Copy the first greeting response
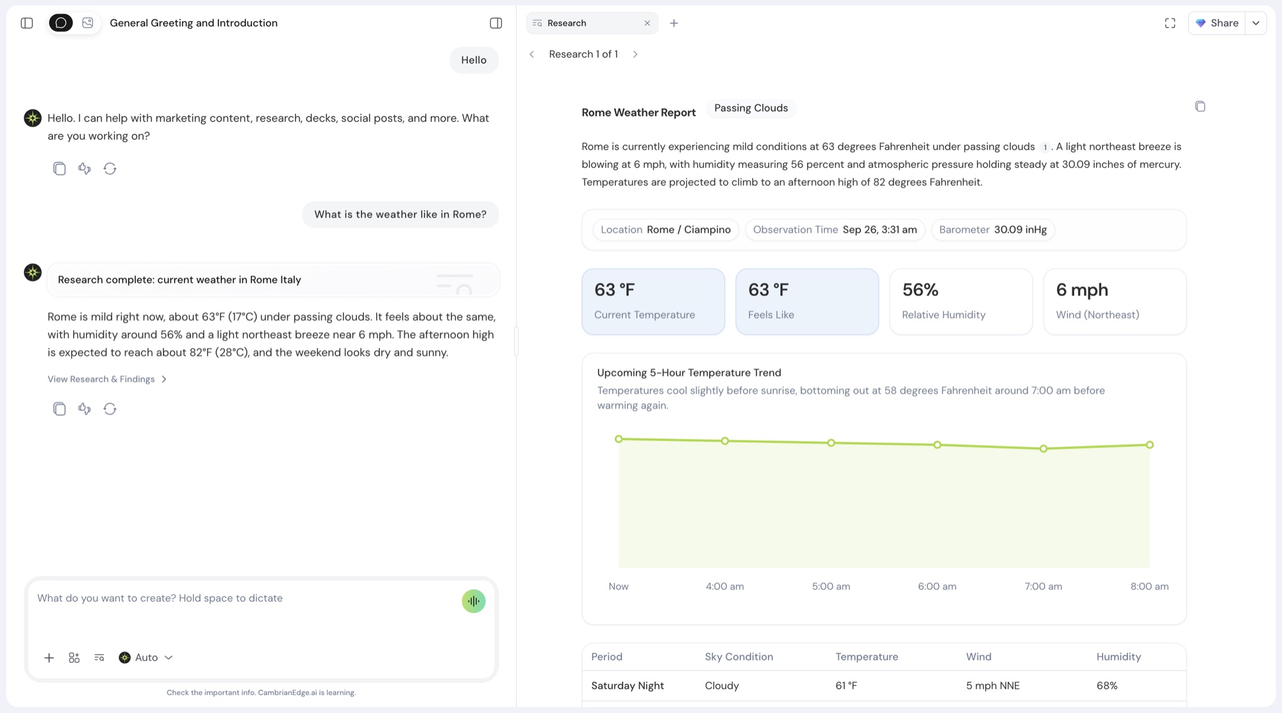The width and height of the screenshot is (1282, 713). click(60, 169)
